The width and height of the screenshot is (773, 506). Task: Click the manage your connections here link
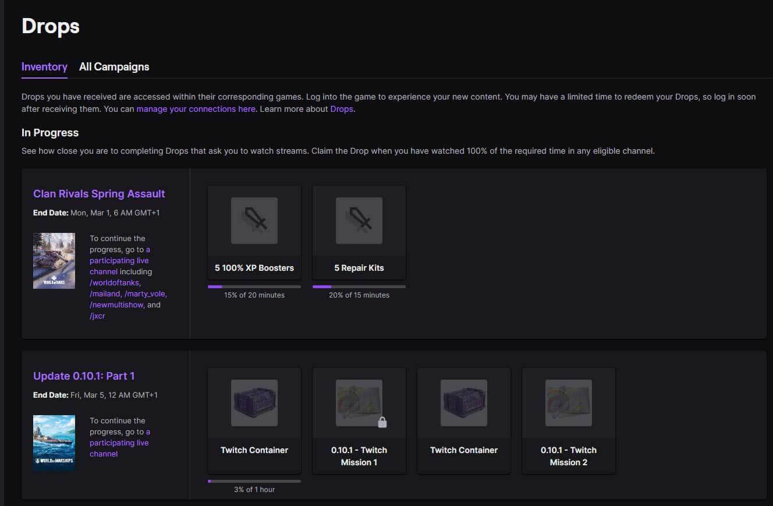196,109
